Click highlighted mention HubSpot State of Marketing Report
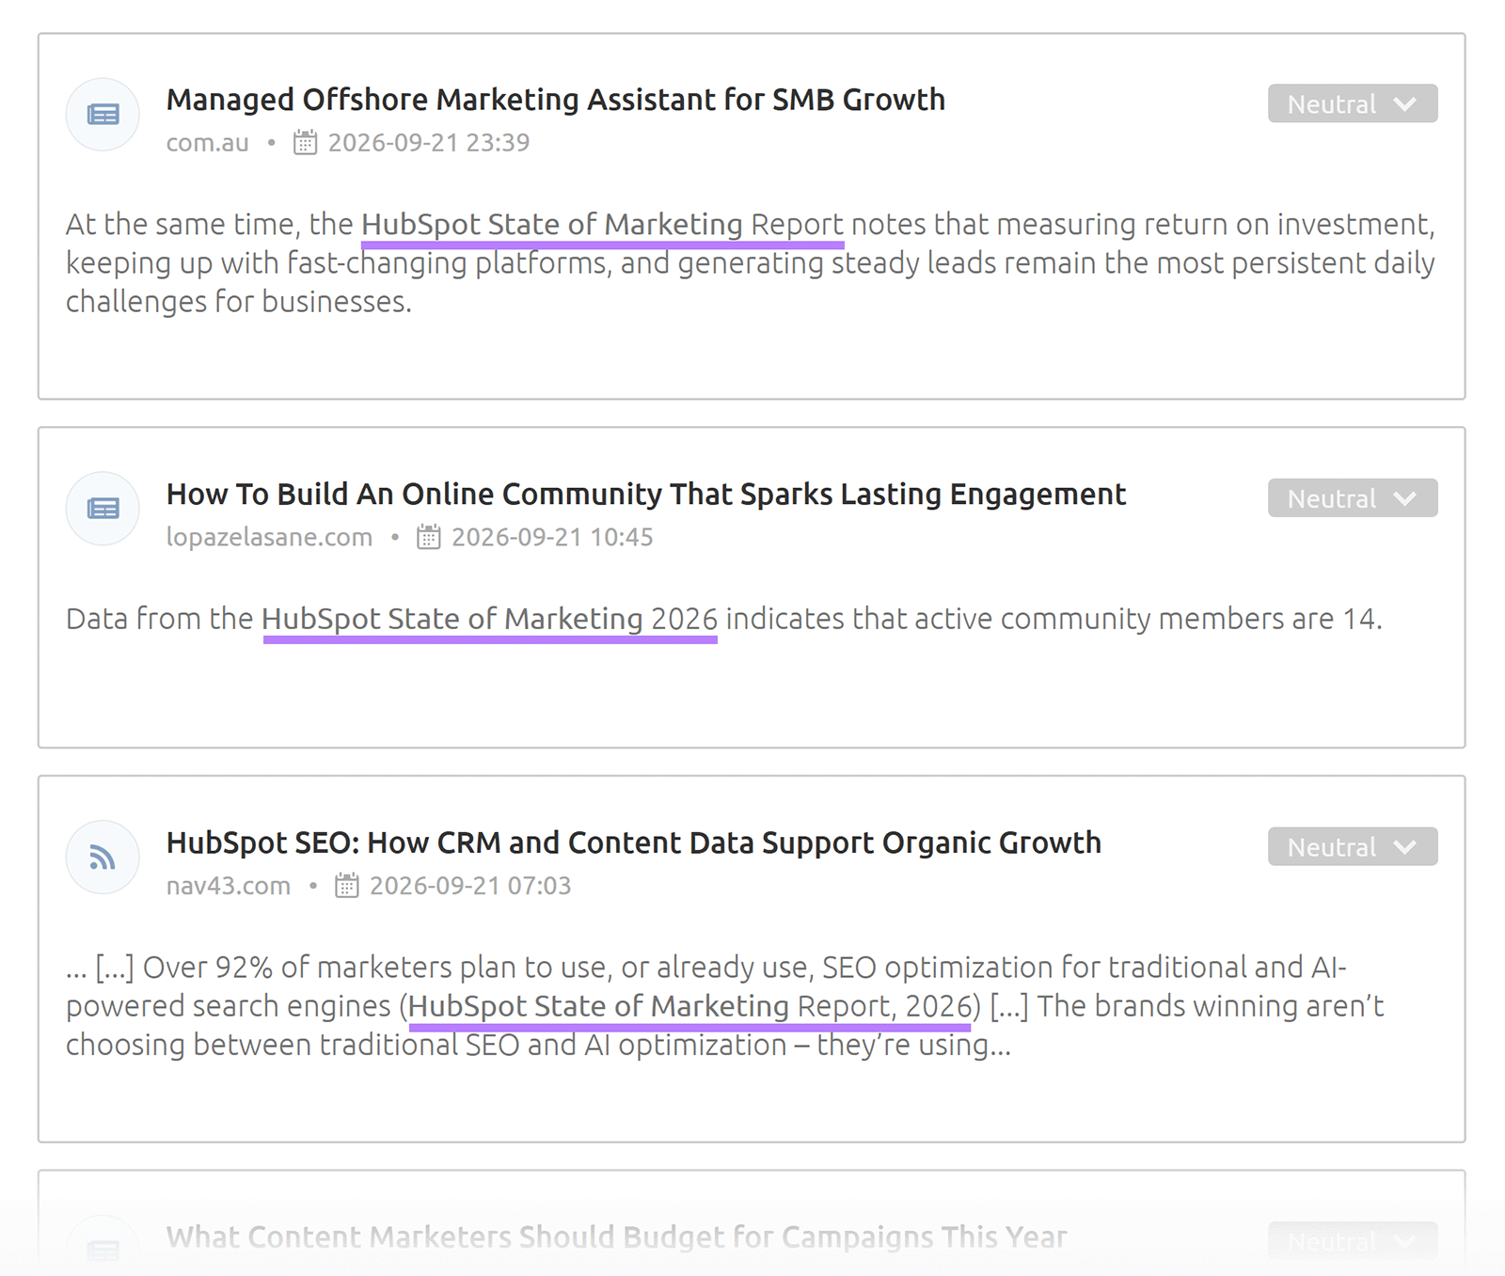Image resolution: width=1505 pixels, height=1276 pixels. click(603, 225)
